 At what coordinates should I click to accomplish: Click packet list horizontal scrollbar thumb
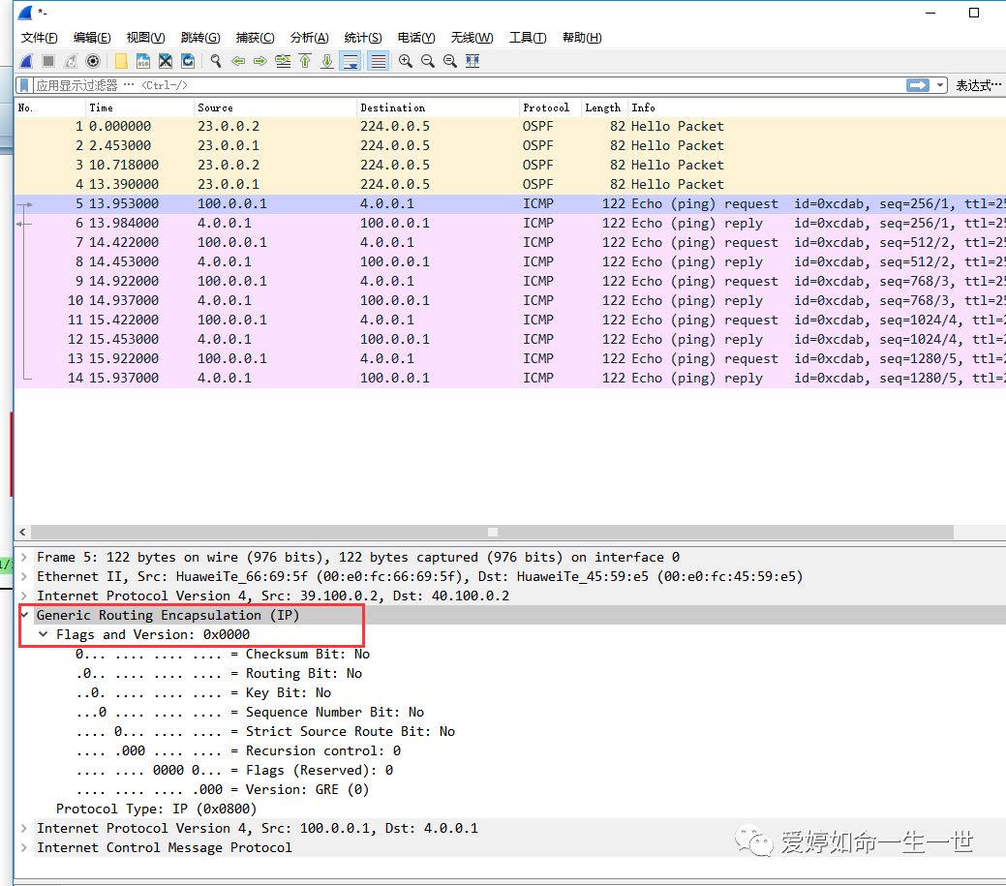(x=492, y=532)
